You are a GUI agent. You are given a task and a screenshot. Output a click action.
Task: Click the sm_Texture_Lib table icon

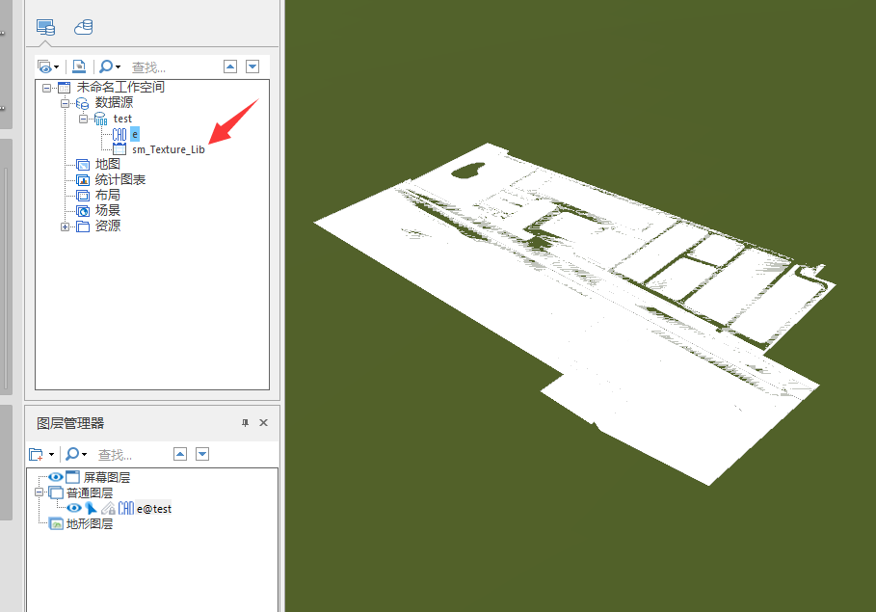(x=119, y=149)
